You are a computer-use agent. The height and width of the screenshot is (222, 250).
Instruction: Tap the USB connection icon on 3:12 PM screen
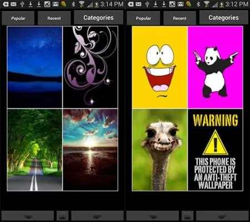tap(147, 4)
